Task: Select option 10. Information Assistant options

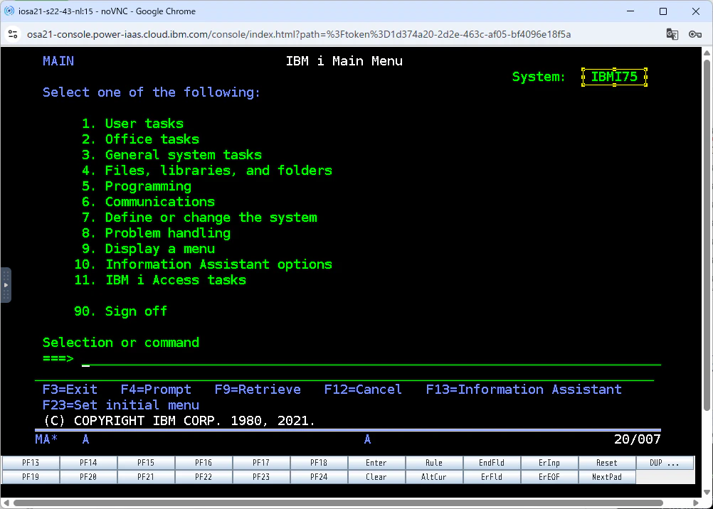Action: coord(204,264)
